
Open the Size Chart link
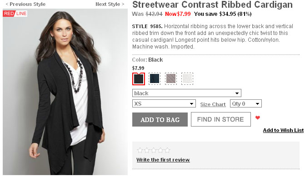tap(213, 104)
